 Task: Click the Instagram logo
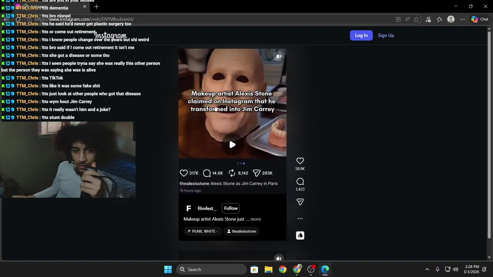[111, 36]
